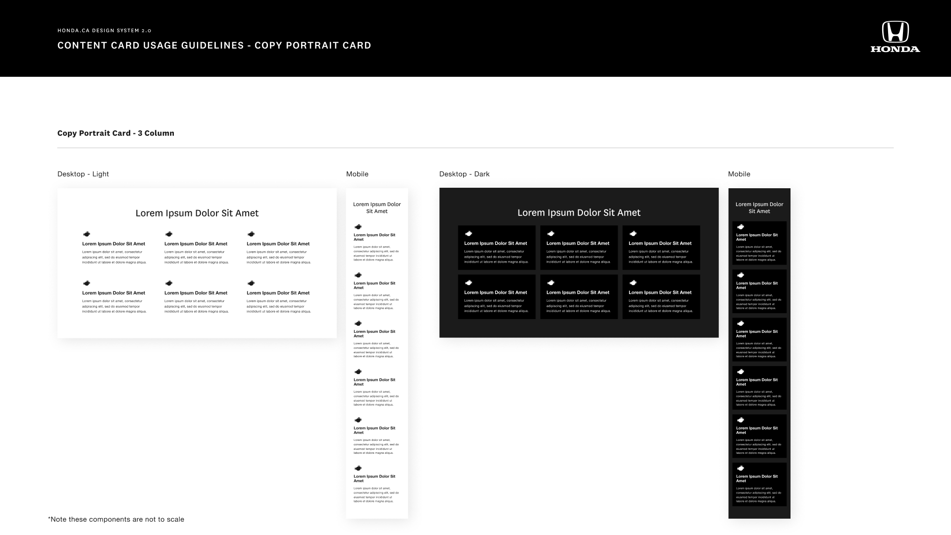951x535 pixels.
Task: Click engine icon of top-left card in Desktop Dark mockup
Action: pyautogui.click(x=468, y=233)
